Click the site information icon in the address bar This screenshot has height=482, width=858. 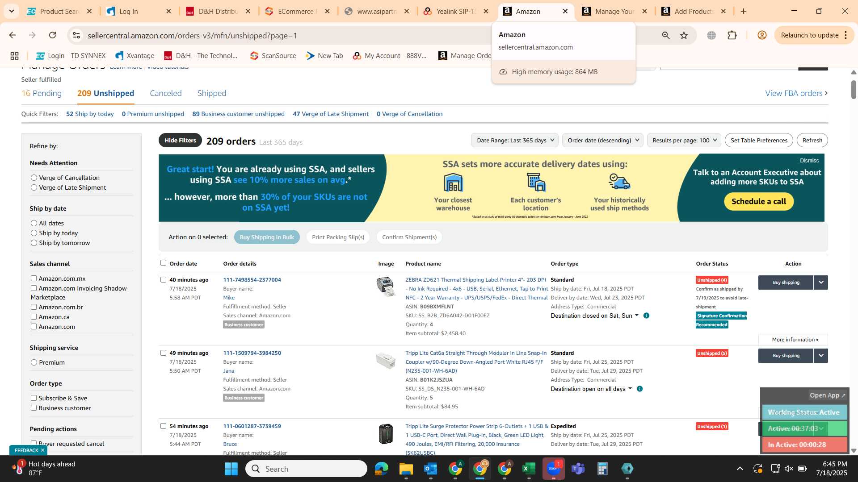(x=76, y=35)
